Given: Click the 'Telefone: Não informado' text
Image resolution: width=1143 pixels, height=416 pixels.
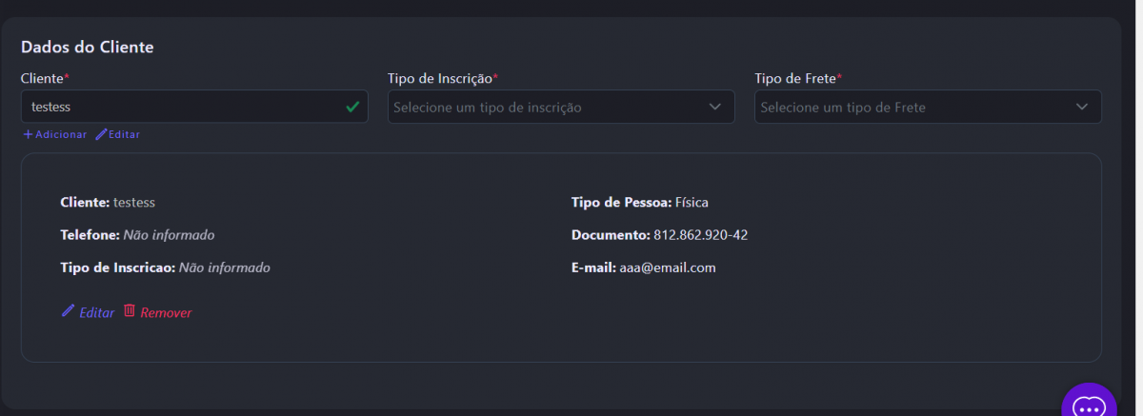Looking at the screenshot, I should [x=137, y=235].
